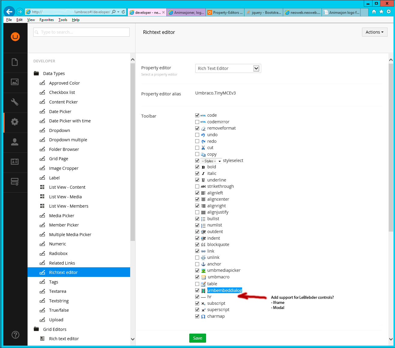
Task: Open the Forms section icon in sidebar
Action: [15, 182]
